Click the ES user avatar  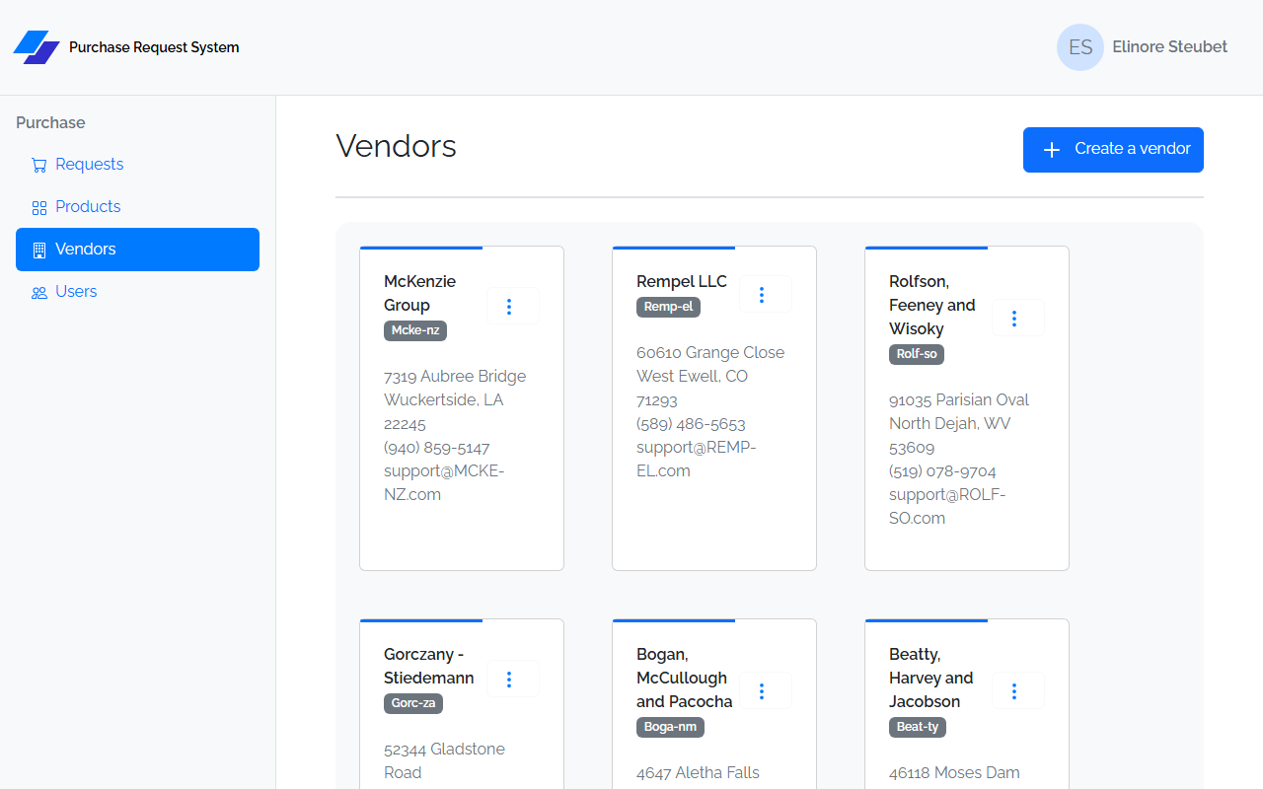(x=1080, y=47)
